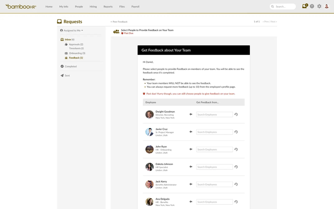This screenshot has height=209, width=334.
Task: Open the Reports menu
Action: tap(108, 7)
